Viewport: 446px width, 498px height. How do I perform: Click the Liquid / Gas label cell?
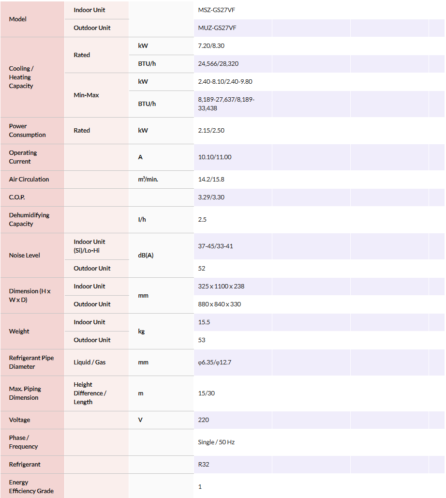tap(89, 362)
